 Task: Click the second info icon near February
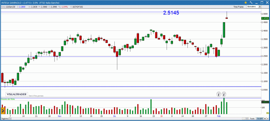coord(224,94)
